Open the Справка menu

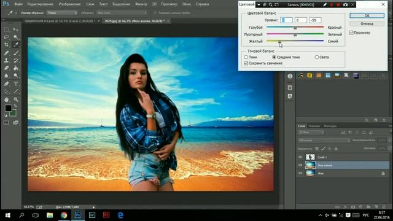pyautogui.click(x=202, y=4)
